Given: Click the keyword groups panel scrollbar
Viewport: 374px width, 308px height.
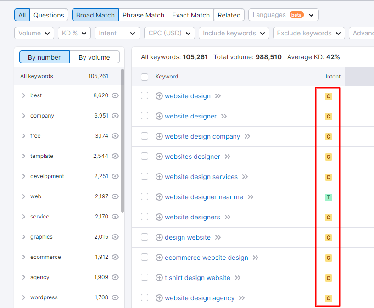Looking at the screenshot, I should [x=123, y=141].
